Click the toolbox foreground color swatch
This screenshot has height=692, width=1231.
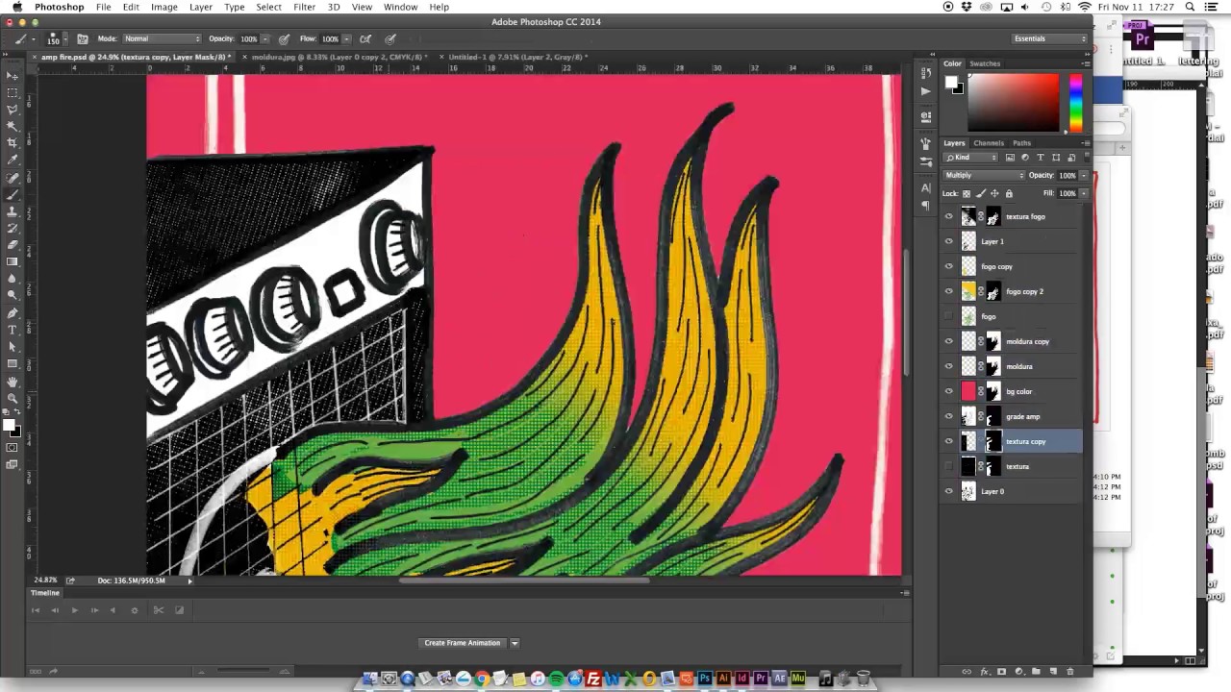click(8, 425)
